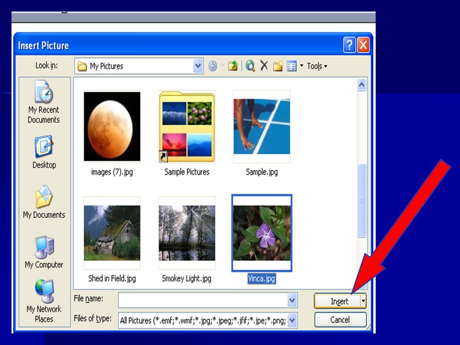Expand the File name dropdown arrow
This screenshot has height=345, width=460.
[292, 300]
